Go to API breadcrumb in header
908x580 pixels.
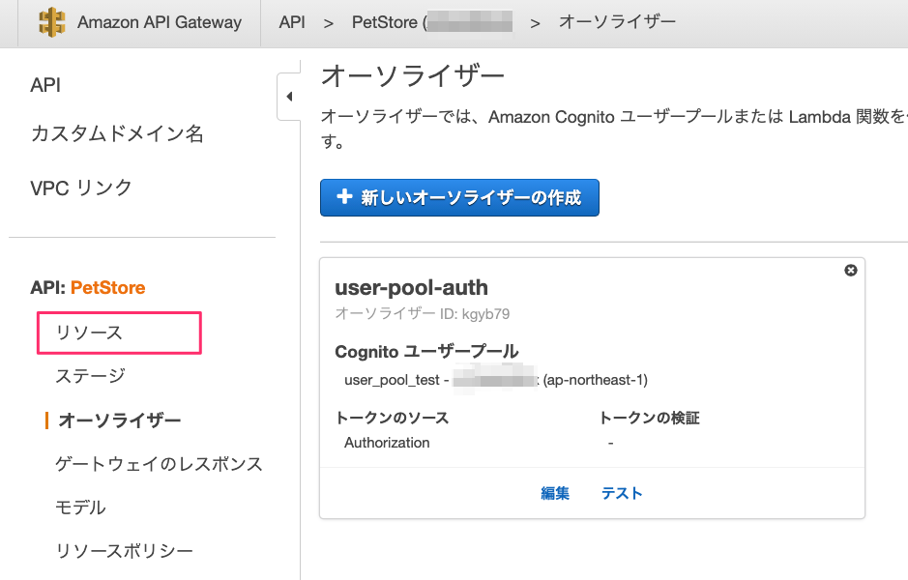292,22
